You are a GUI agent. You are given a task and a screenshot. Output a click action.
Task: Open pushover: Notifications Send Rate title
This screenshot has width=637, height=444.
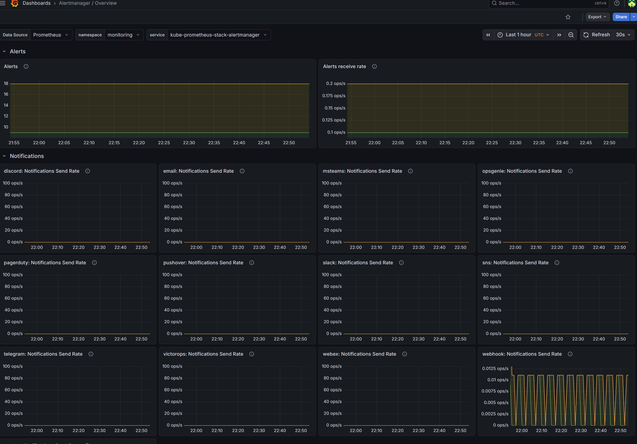tap(203, 263)
